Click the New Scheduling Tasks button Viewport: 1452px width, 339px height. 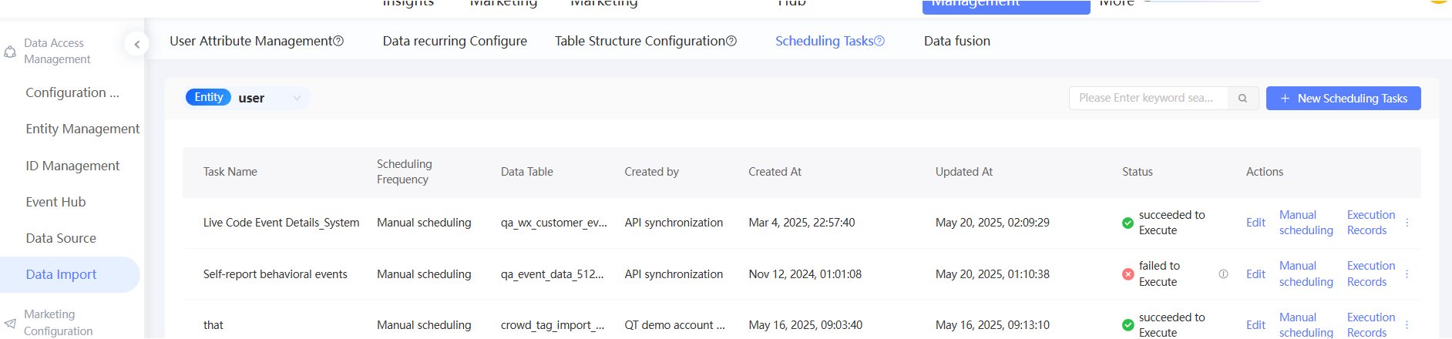1343,99
